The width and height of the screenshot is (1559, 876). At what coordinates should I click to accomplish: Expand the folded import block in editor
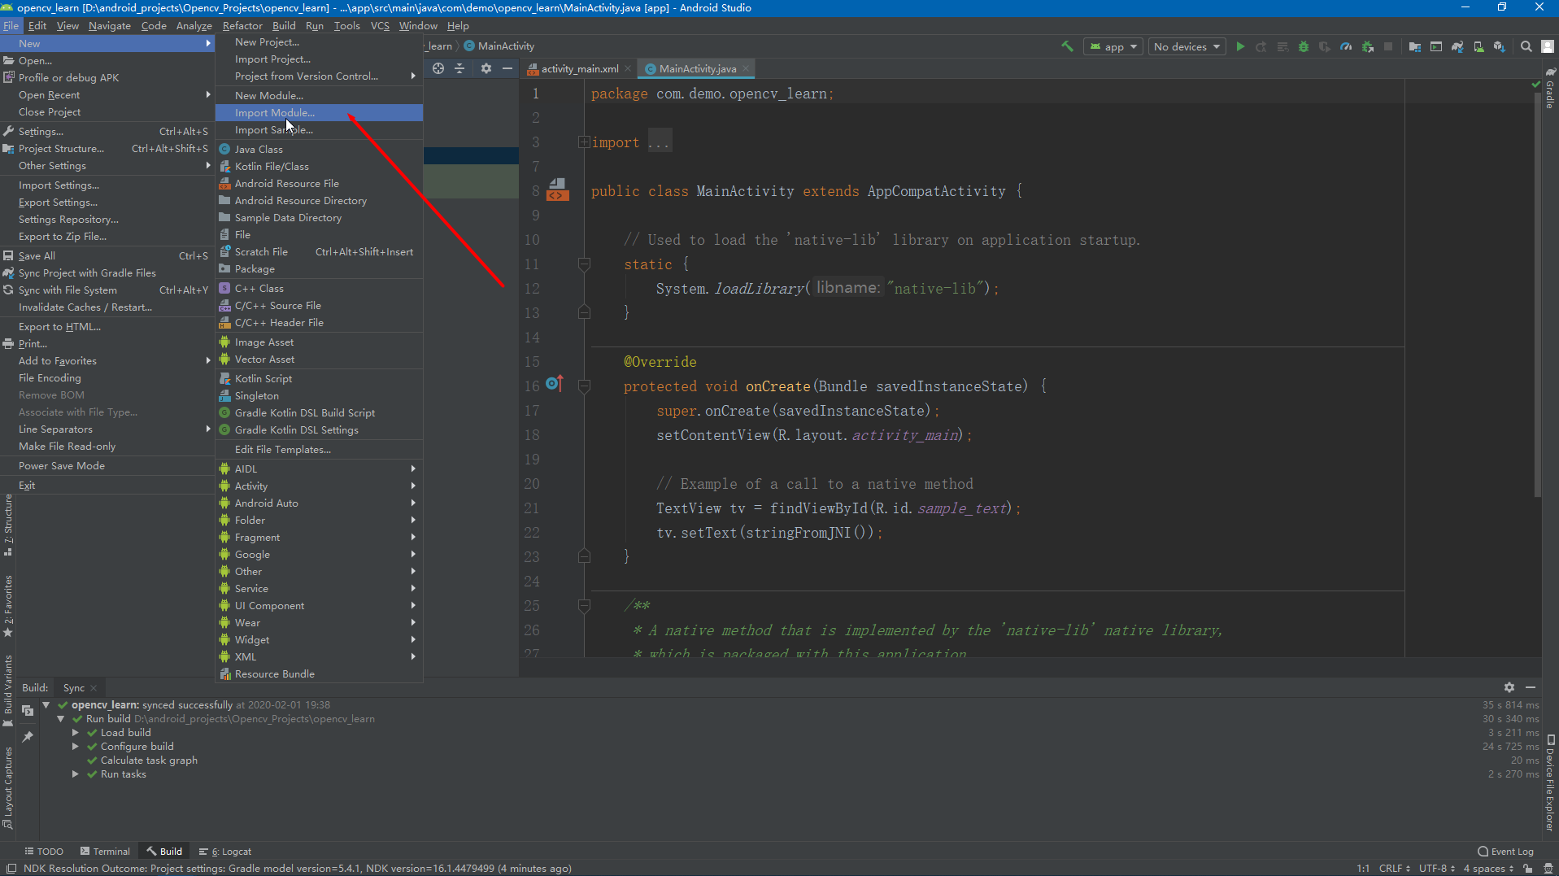584,142
